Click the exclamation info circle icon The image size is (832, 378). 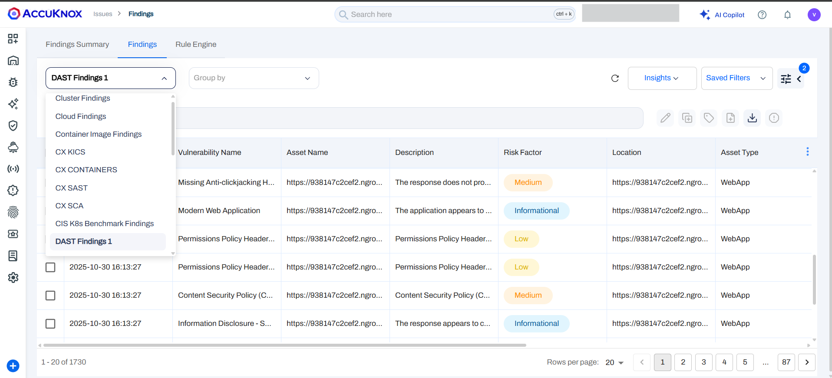click(774, 118)
